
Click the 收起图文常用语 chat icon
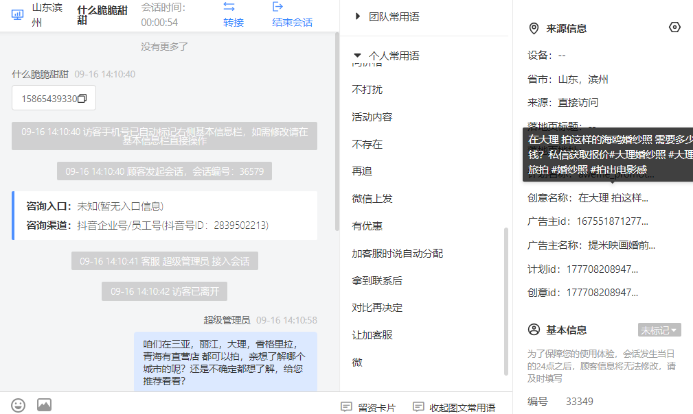coord(418,406)
